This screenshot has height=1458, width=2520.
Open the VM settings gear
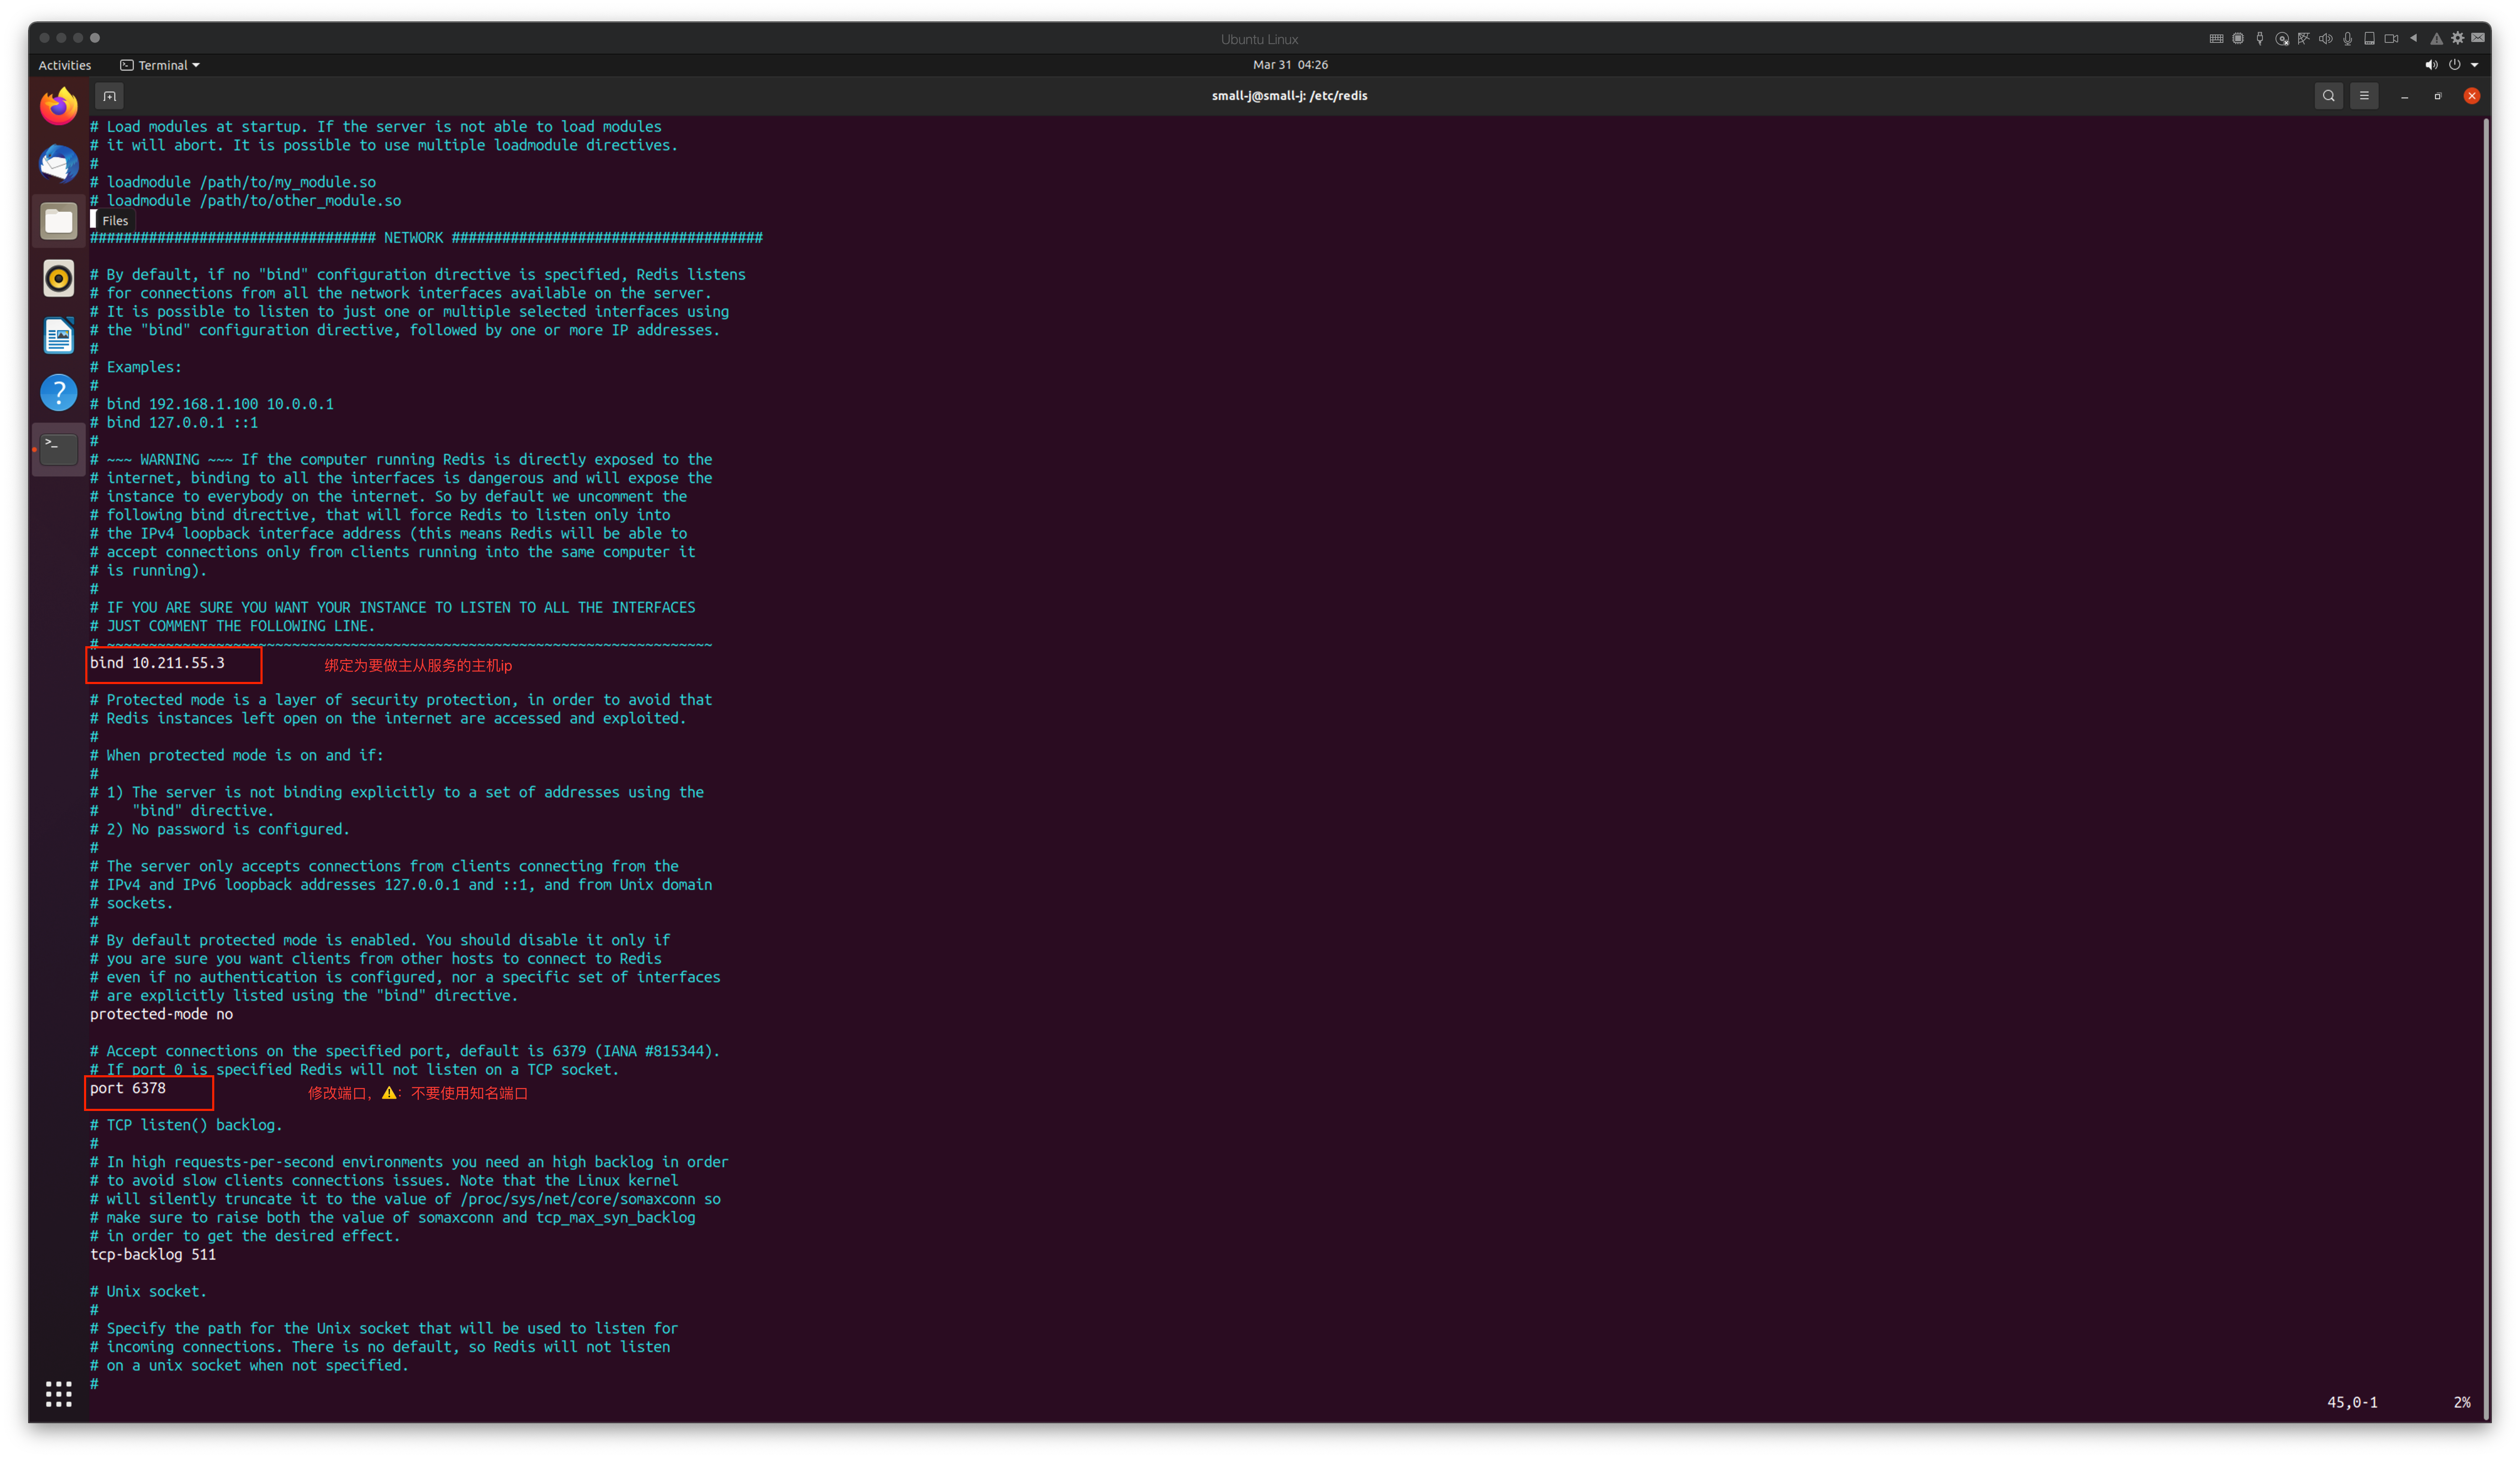2457,39
